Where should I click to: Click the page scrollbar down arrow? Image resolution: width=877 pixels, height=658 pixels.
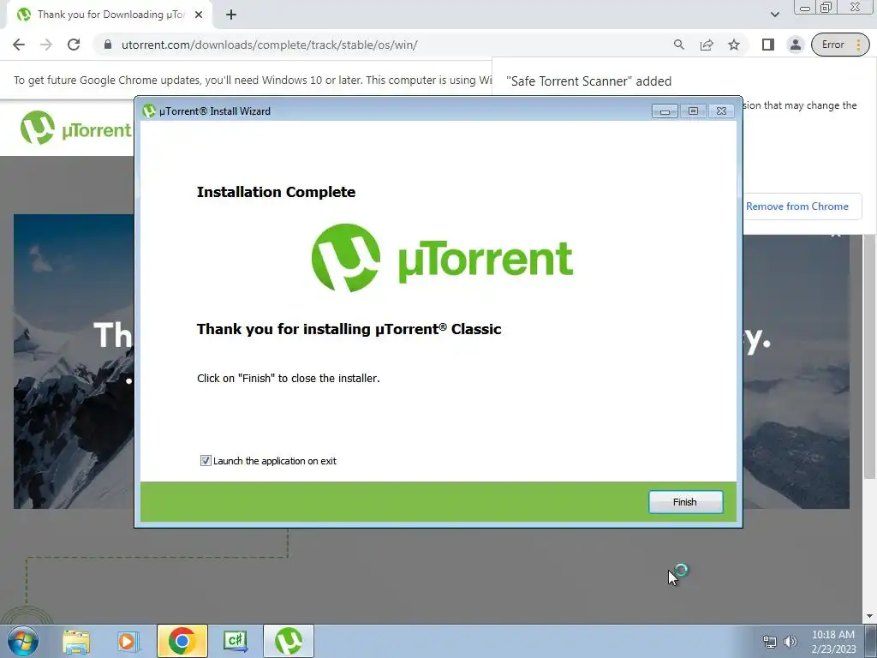click(870, 616)
